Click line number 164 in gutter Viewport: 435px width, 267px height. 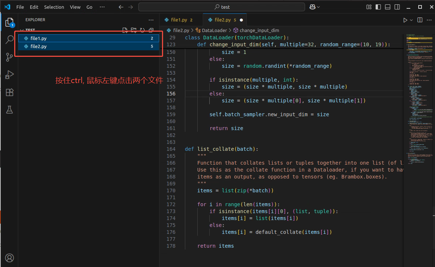point(171,149)
